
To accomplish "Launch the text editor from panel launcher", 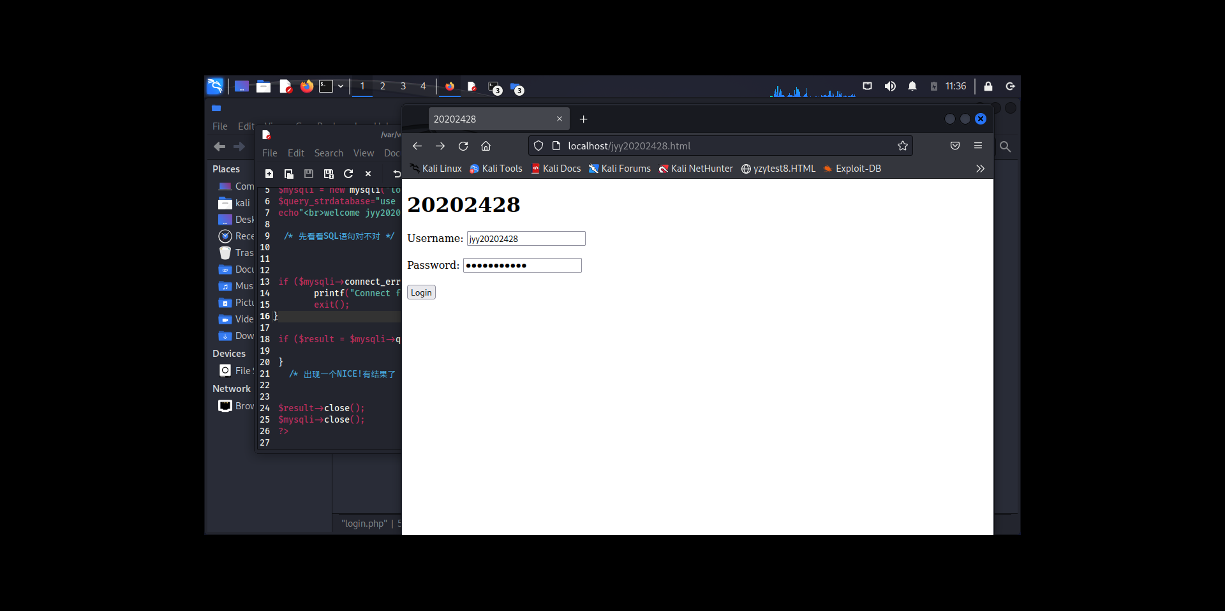I will coord(285,86).
